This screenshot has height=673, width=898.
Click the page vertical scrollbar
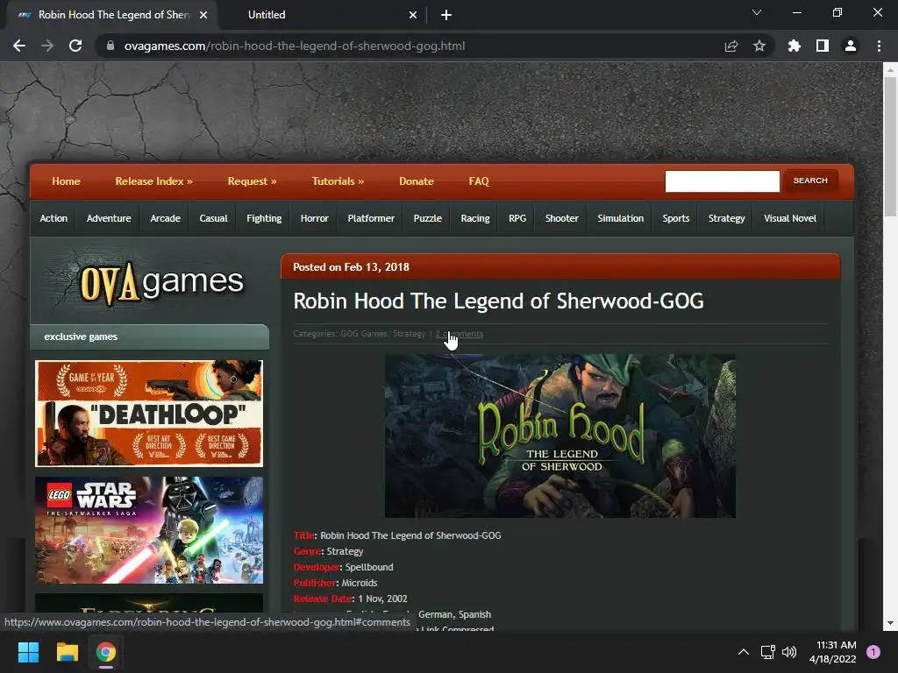click(x=890, y=147)
